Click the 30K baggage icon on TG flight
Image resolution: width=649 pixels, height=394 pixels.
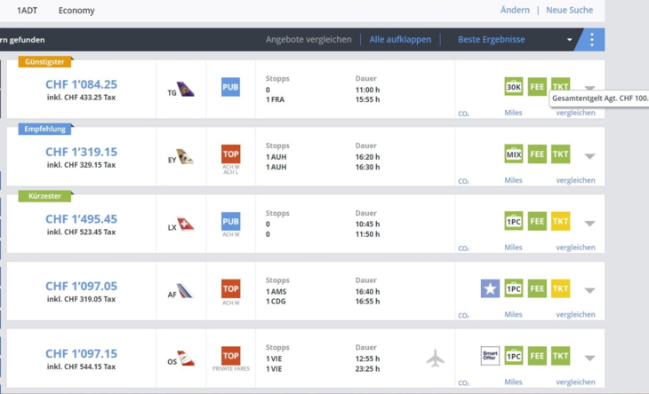[514, 87]
